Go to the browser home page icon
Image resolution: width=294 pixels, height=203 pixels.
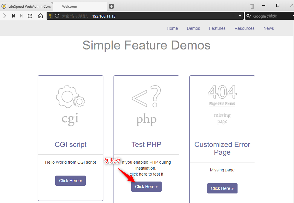[40, 16]
